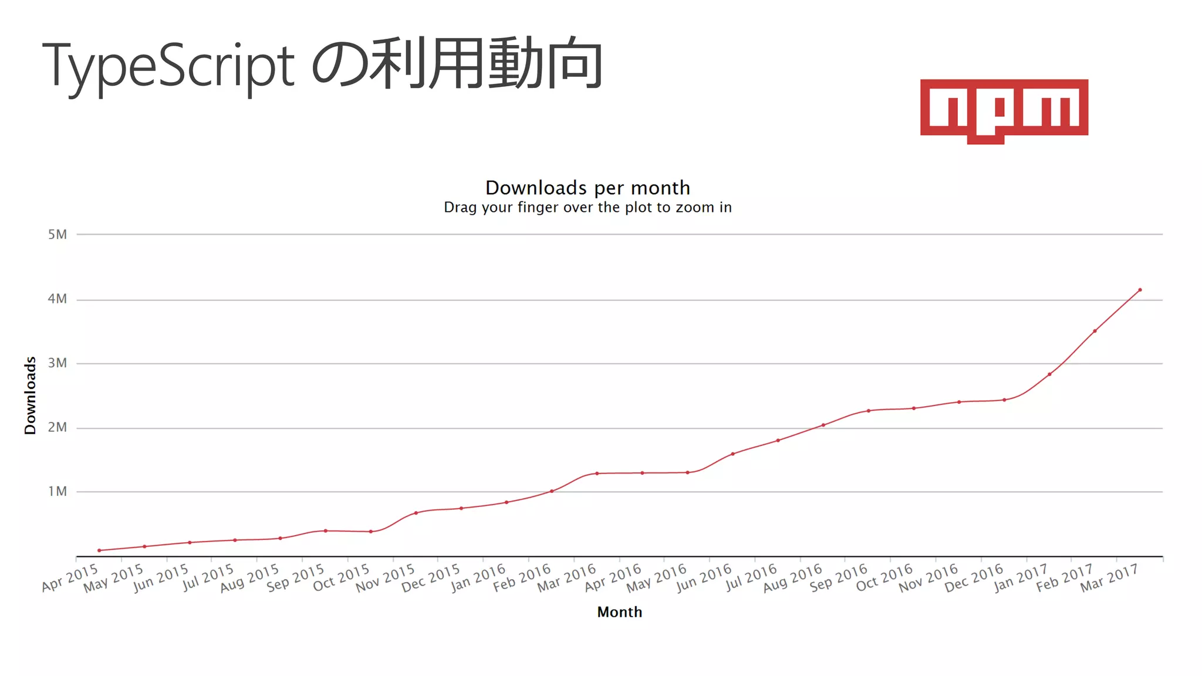Click the Mar 2016 axis label

tap(566, 578)
